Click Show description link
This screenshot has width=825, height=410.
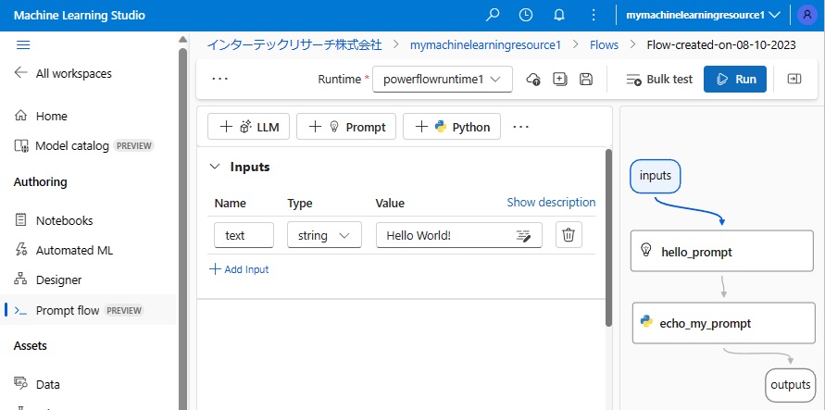click(552, 203)
